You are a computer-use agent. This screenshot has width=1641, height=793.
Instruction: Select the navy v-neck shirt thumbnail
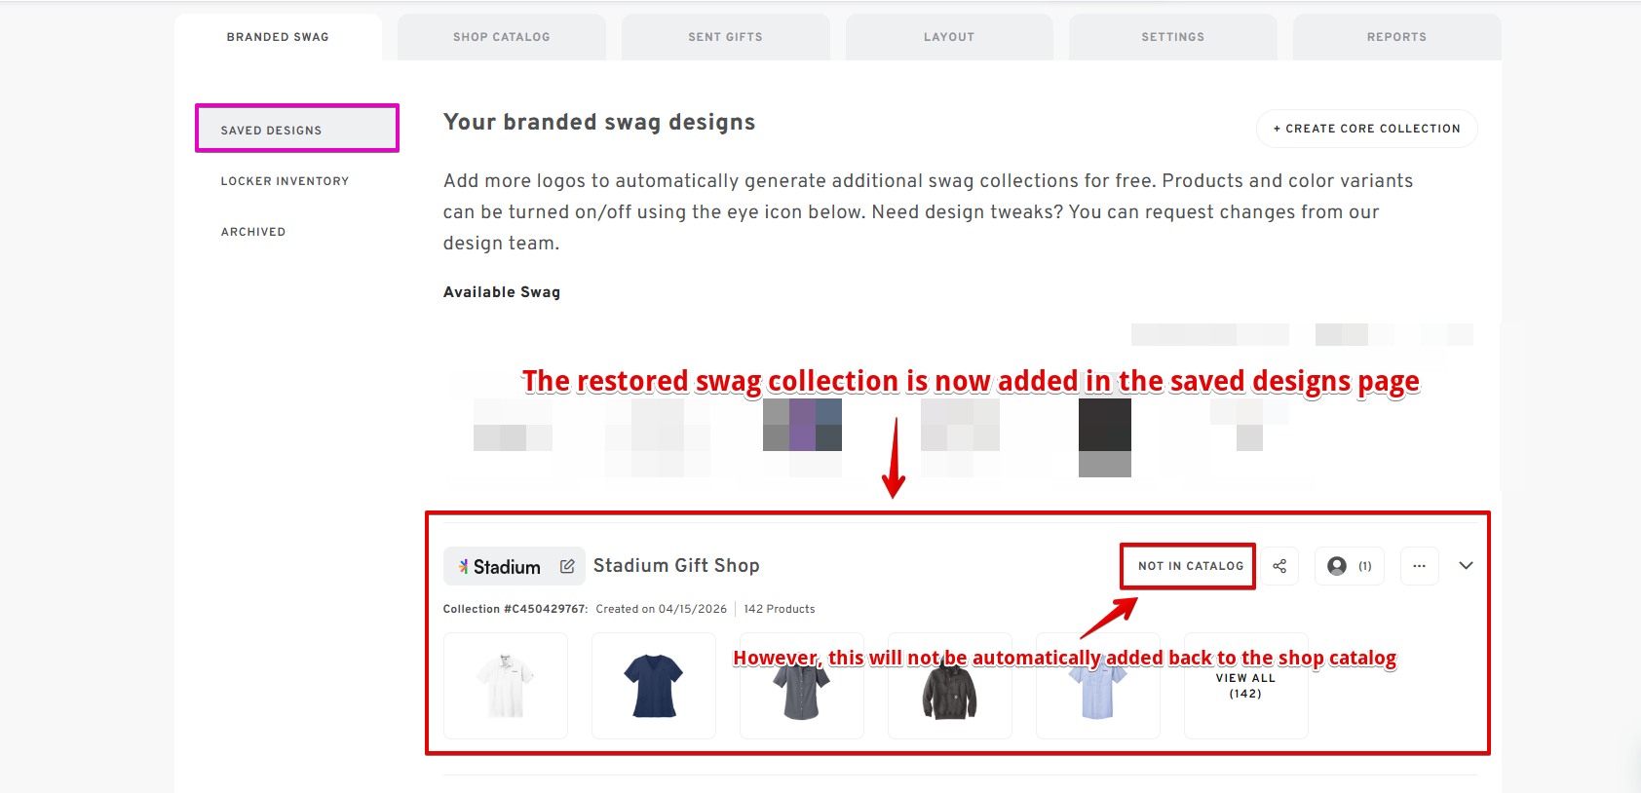[654, 686]
